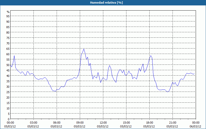This screenshot has width=206, height=129.
Task: Click the "35" vertical axis label
Action: point(8,81)
